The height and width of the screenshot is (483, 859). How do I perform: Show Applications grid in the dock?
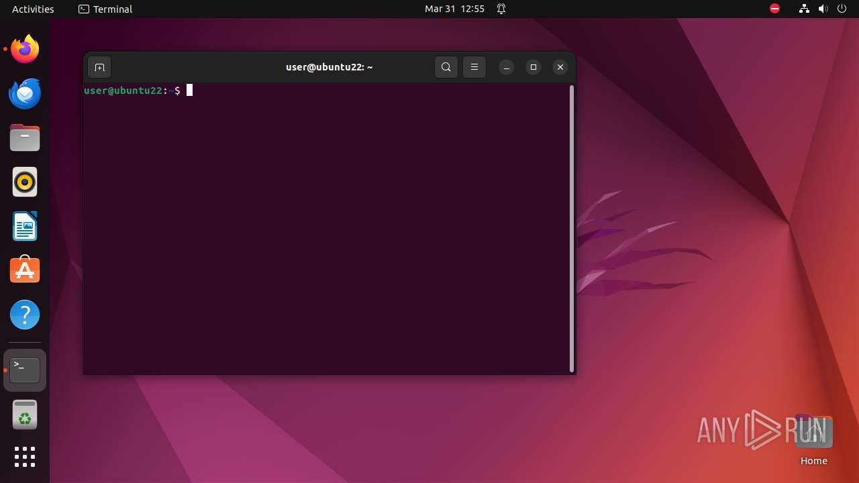(25, 457)
